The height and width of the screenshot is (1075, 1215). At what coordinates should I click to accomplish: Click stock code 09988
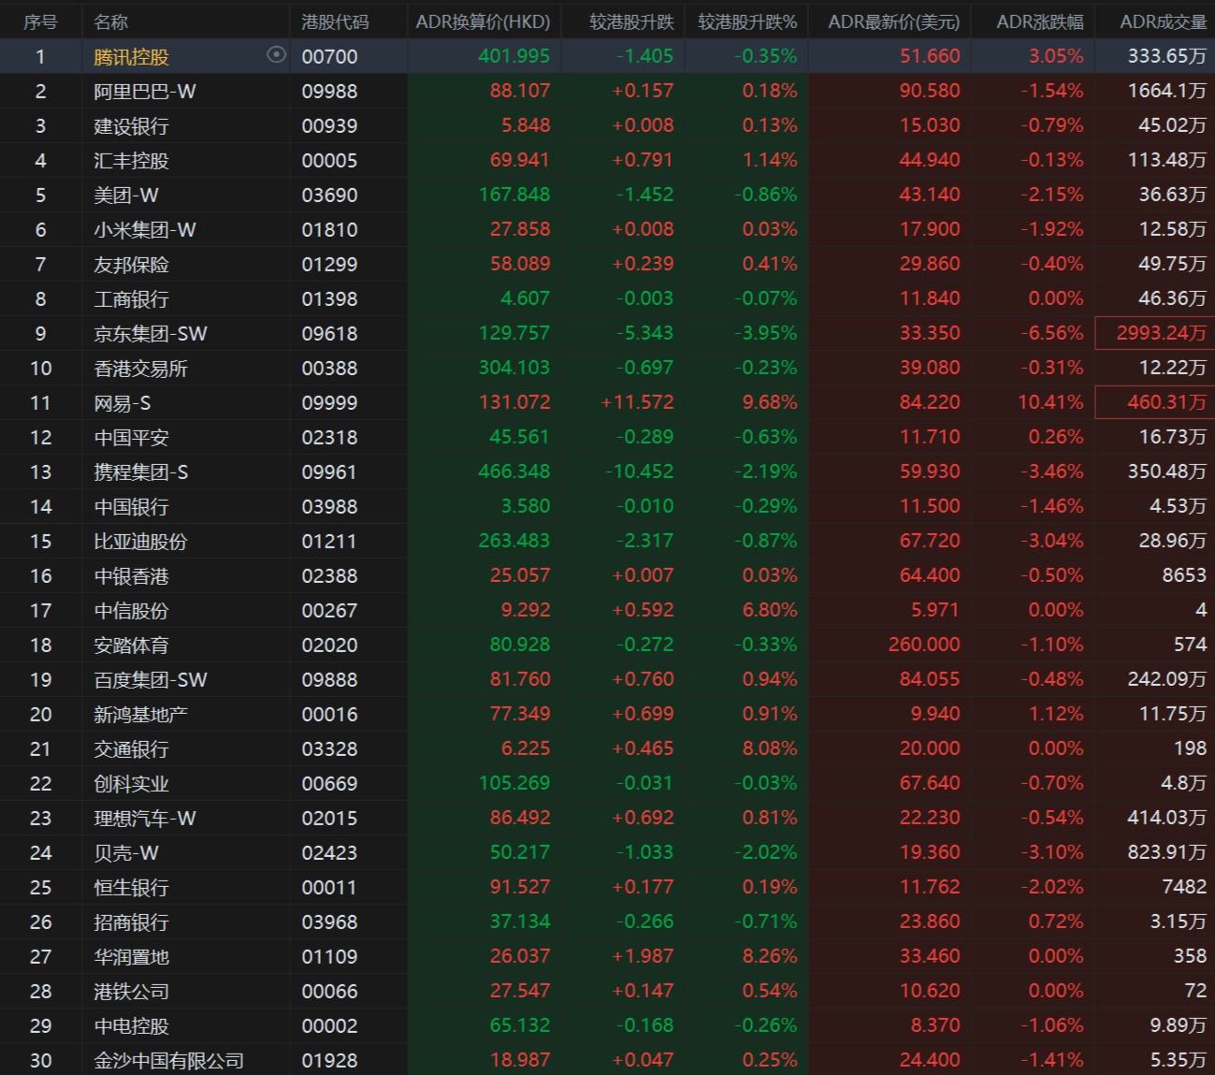pyautogui.click(x=329, y=92)
